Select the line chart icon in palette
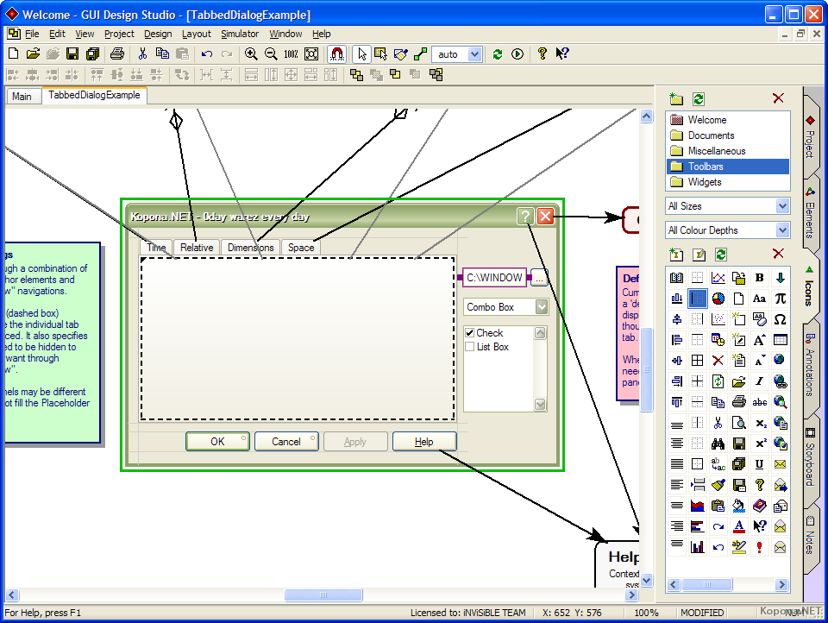The width and height of the screenshot is (828, 623). pyautogui.click(x=718, y=278)
